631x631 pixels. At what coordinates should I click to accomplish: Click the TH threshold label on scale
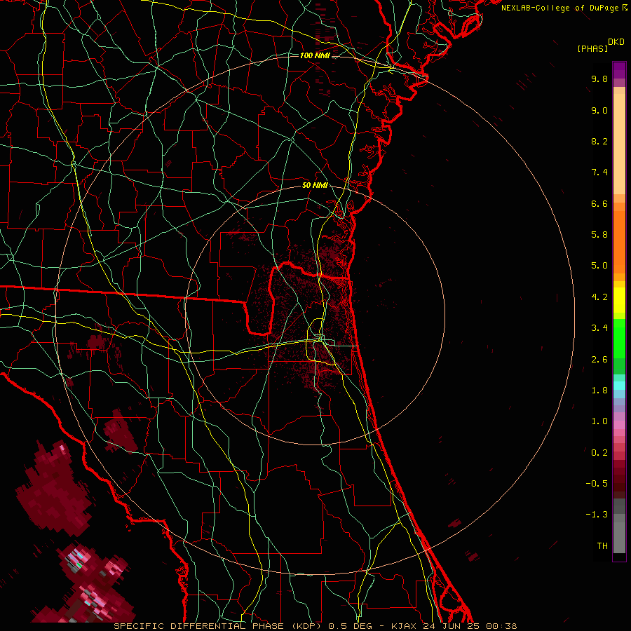(602, 546)
